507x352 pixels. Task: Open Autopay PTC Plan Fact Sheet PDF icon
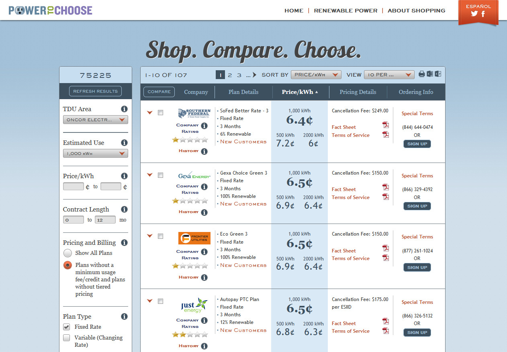[386, 321]
